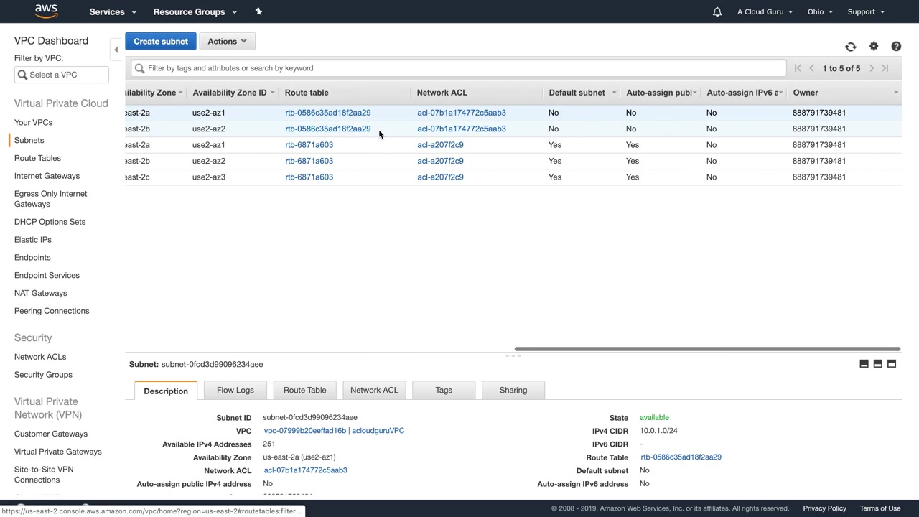Open the A Cloud Guru account menu
The width and height of the screenshot is (919, 517).
pos(765,11)
